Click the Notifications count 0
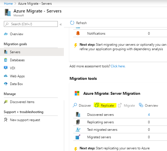Viewport: 167px width, 151px height. [149, 34]
